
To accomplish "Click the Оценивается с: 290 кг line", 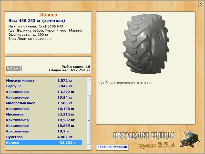I will (28, 35).
